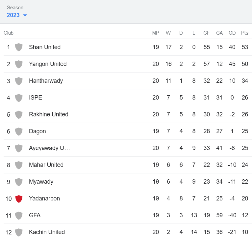
Task: Open the Mahar United club link
Action: (x=46, y=165)
